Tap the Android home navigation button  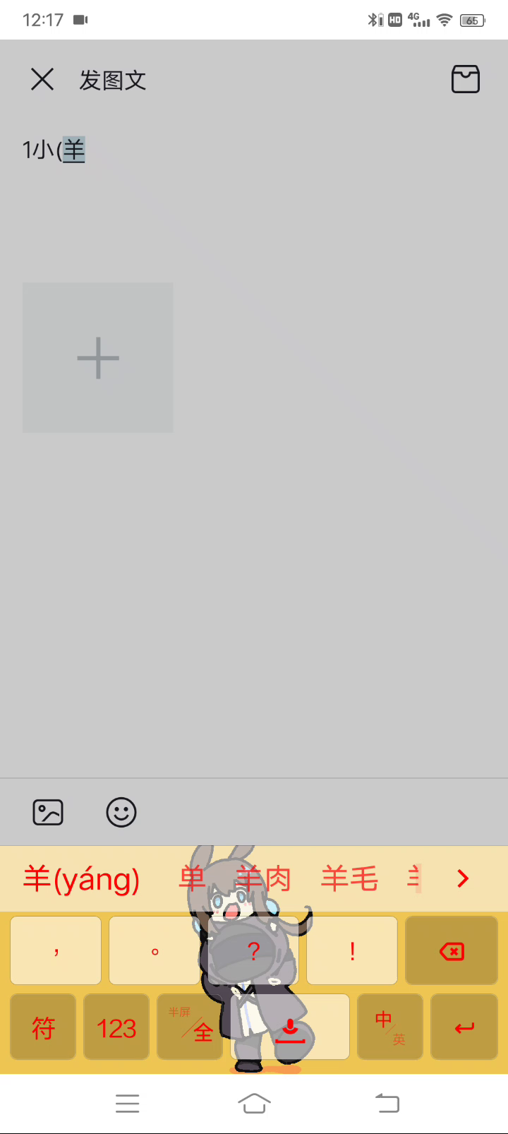(254, 1103)
